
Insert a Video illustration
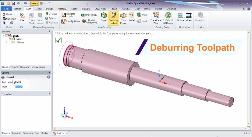pos(189,17)
